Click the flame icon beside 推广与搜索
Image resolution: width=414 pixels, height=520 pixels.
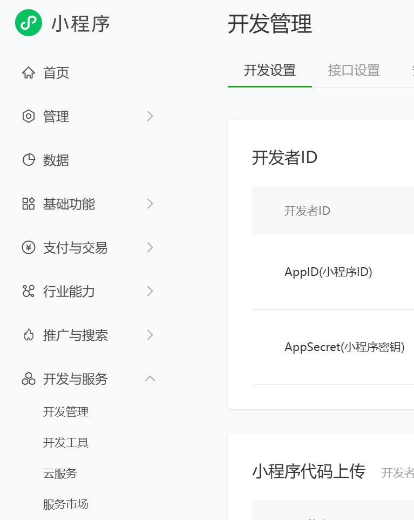pyautogui.click(x=28, y=335)
